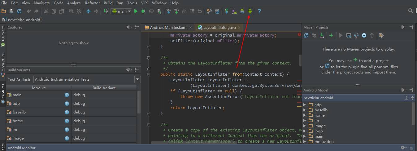
Task: Click the Help question mark icon
Action: (259, 11)
